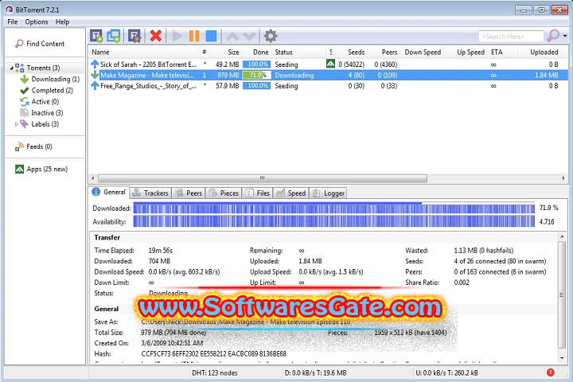The image size is (573, 382).
Task: Sort by the Up Speed column header
Action: click(470, 53)
